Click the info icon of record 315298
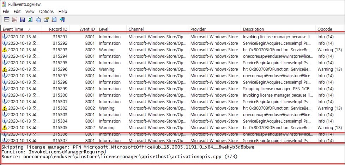 click(5, 82)
